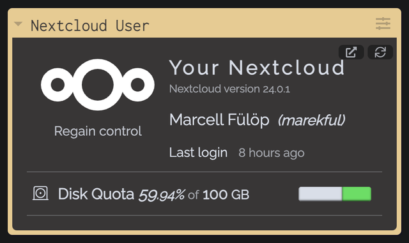Click the Disk Quota label
Screen dimensions: 409x243
tap(96, 194)
